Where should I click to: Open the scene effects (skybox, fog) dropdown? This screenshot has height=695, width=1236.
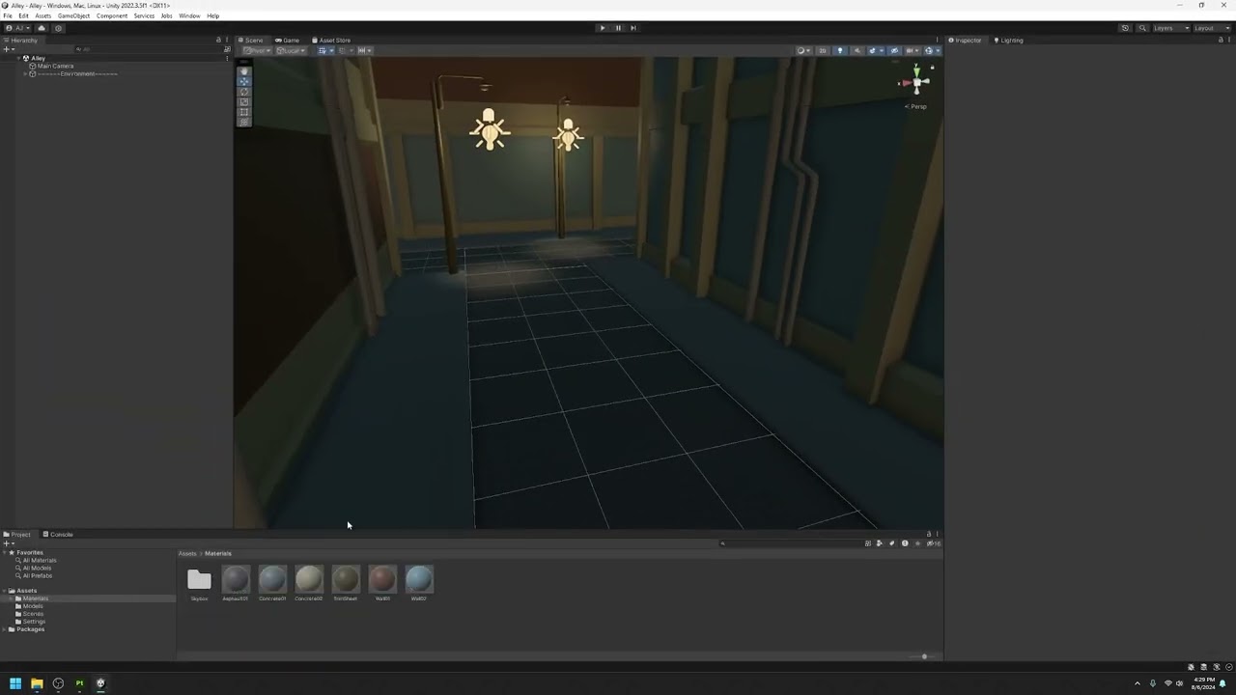(x=875, y=50)
